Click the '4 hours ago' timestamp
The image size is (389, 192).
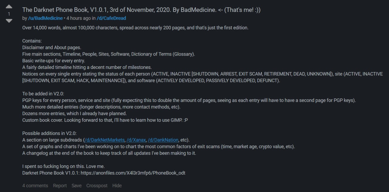78,18
